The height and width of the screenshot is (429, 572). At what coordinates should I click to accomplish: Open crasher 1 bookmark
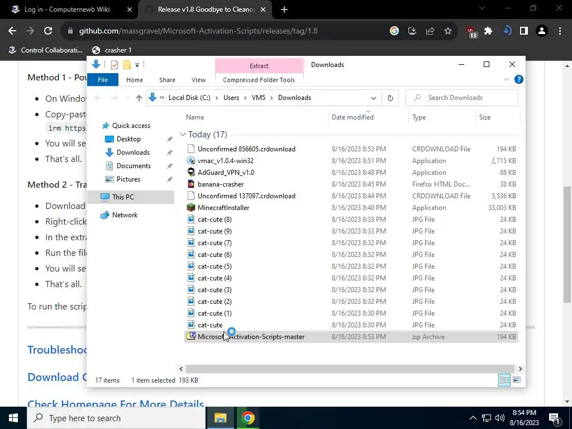tap(112, 50)
